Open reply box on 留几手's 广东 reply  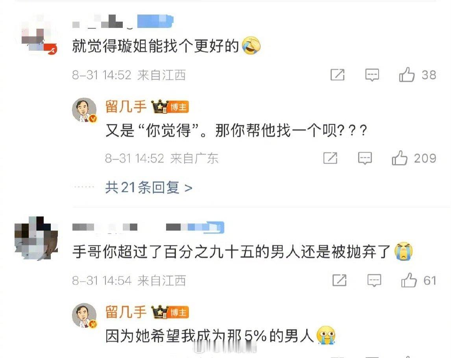(365, 158)
